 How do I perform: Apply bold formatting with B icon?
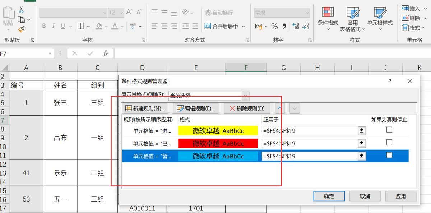click(43, 26)
